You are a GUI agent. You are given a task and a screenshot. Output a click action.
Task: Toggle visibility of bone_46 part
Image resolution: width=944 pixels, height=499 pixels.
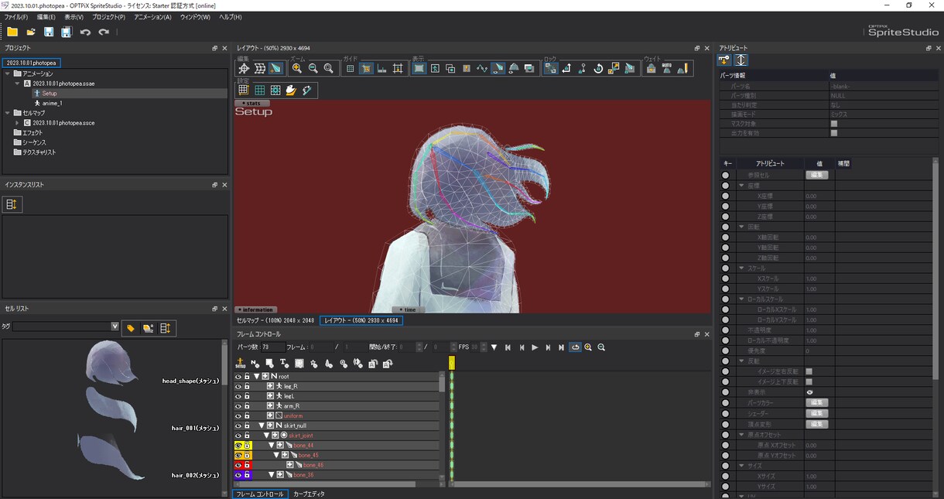point(238,465)
